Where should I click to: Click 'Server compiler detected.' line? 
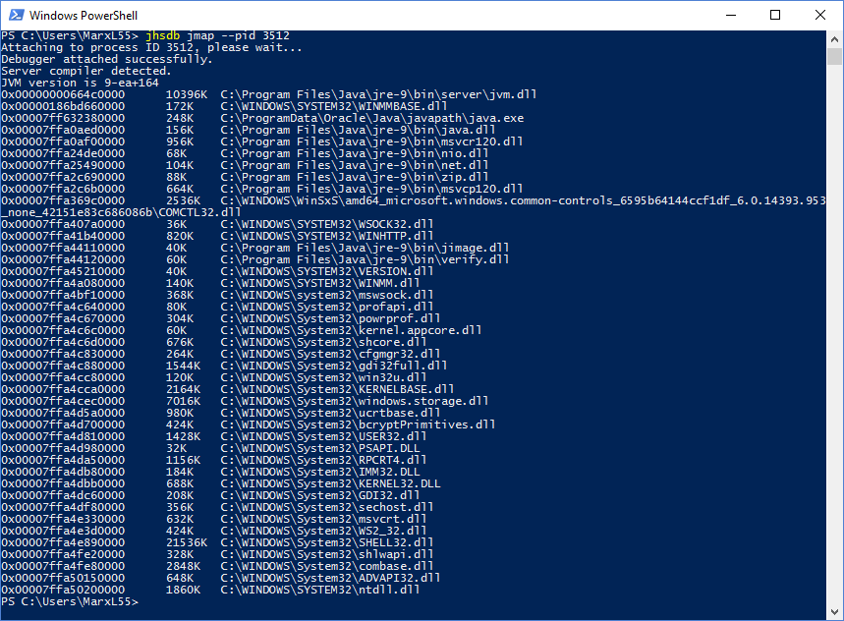[86, 71]
